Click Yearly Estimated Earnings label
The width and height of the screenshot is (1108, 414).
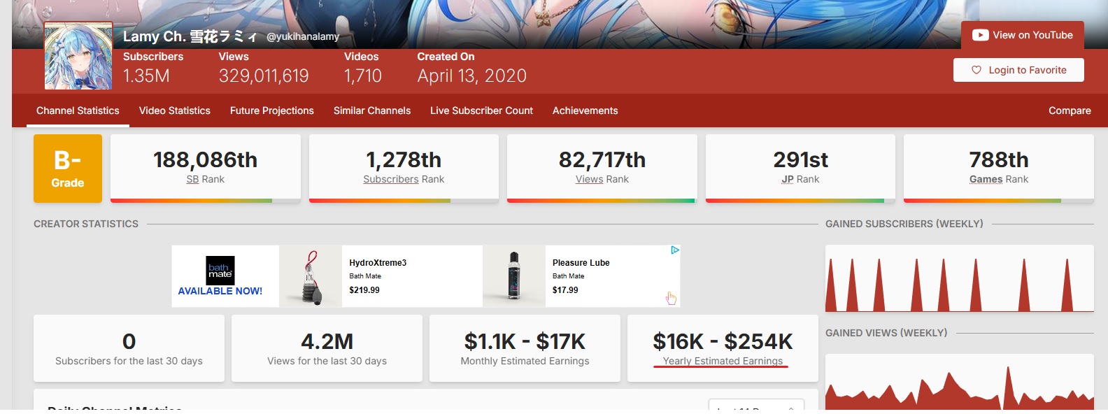(x=723, y=361)
